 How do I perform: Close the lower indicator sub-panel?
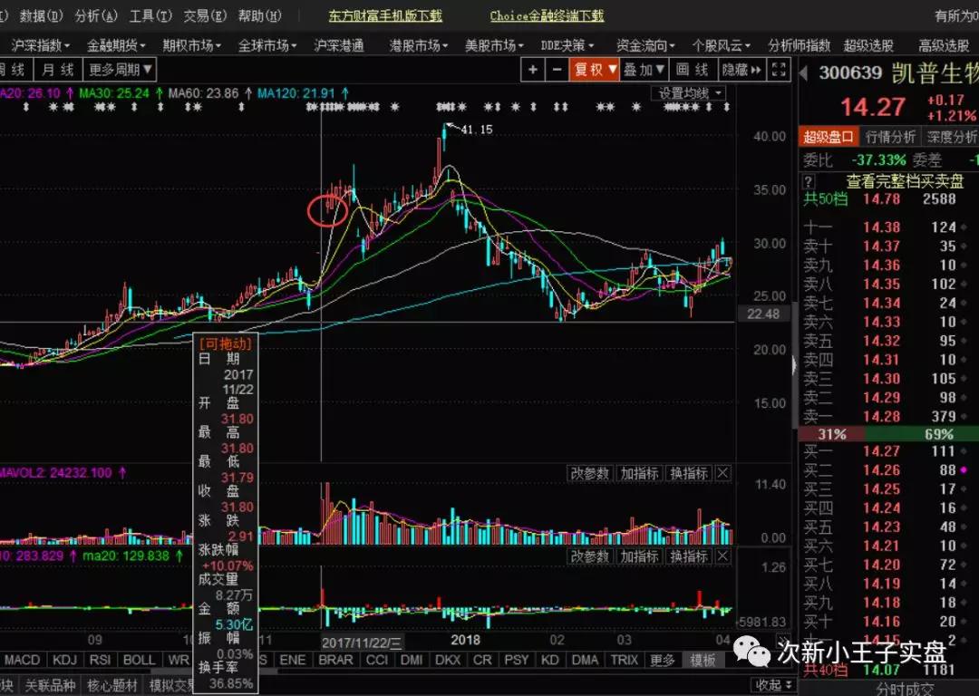click(x=723, y=556)
